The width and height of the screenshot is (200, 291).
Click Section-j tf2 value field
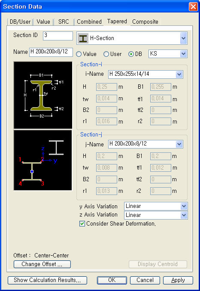point(161,180)
